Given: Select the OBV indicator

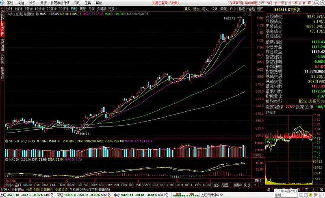Looking at the screenshot, I should 94,185.
